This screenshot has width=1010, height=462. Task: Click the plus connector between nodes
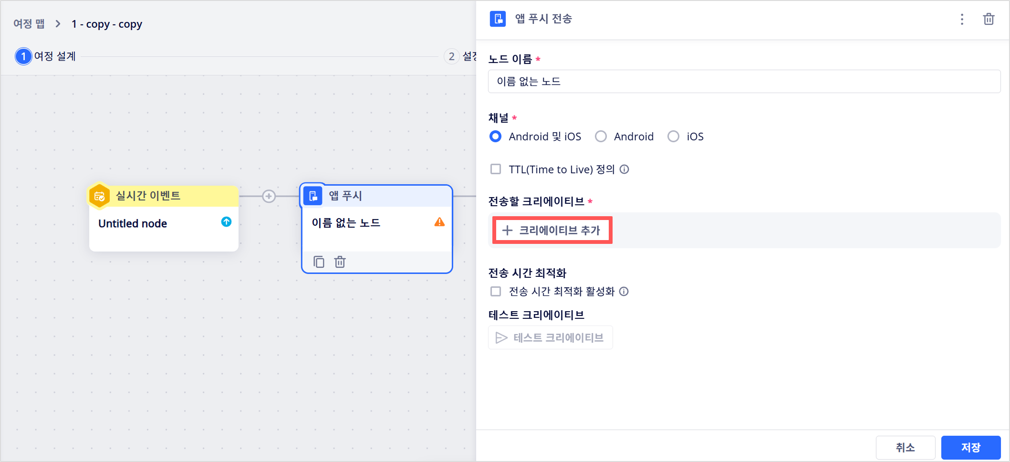click(269, 196)
